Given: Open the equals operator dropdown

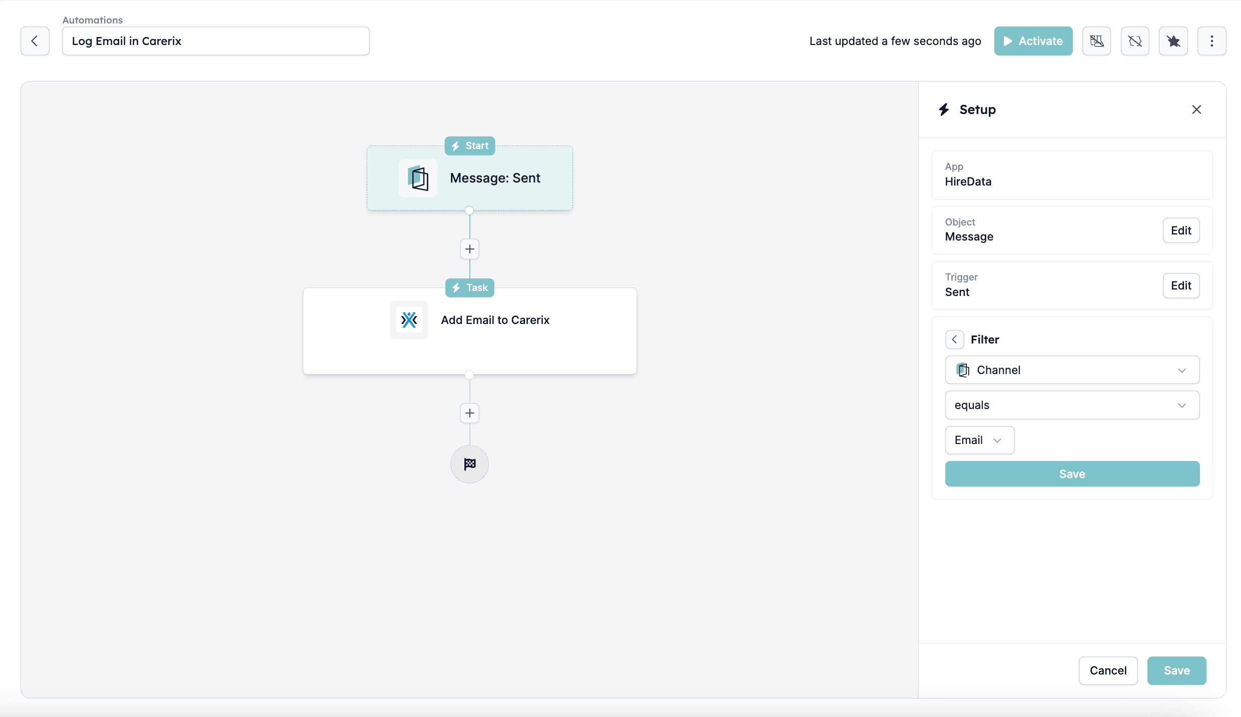Looking at the screenshot, I should [1072, 405].
